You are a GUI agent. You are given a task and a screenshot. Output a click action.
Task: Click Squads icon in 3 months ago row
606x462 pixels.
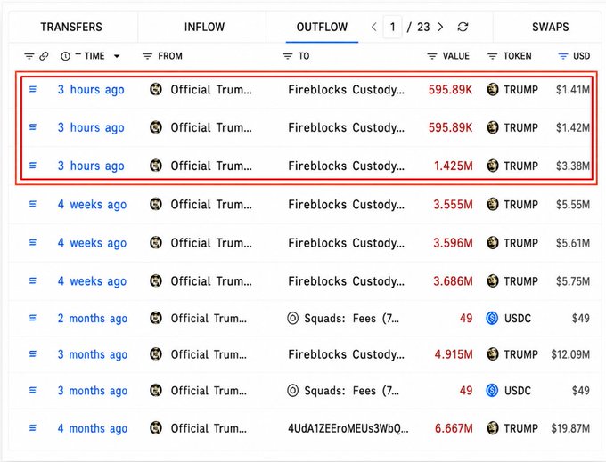click(293, 391)
